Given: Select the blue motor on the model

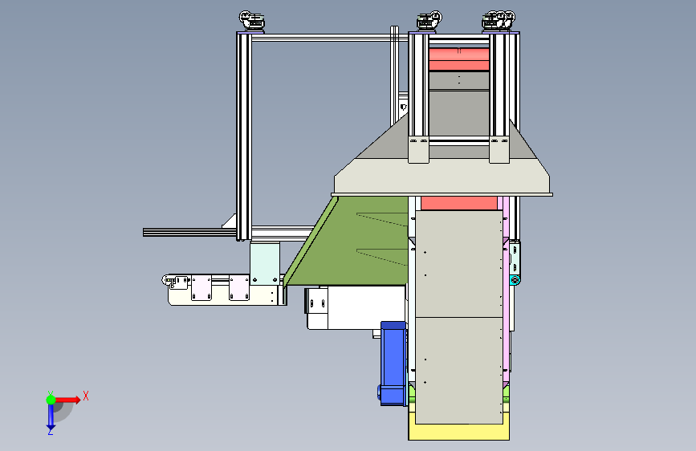Looking at the screenshot, I should (x=393, y=364).
